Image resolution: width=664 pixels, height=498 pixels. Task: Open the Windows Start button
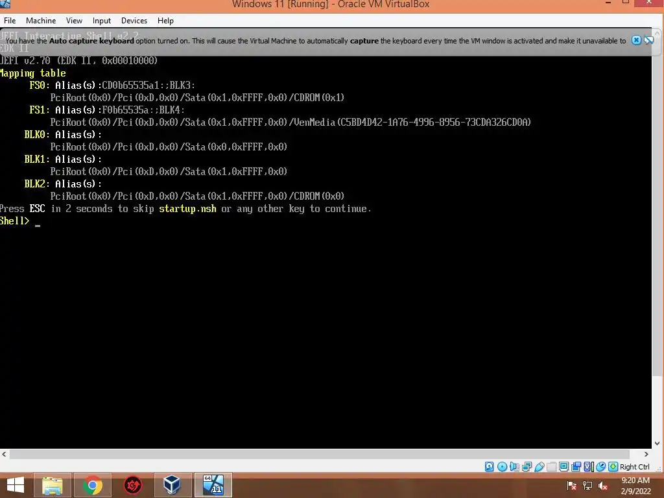(x=16, y=485)
